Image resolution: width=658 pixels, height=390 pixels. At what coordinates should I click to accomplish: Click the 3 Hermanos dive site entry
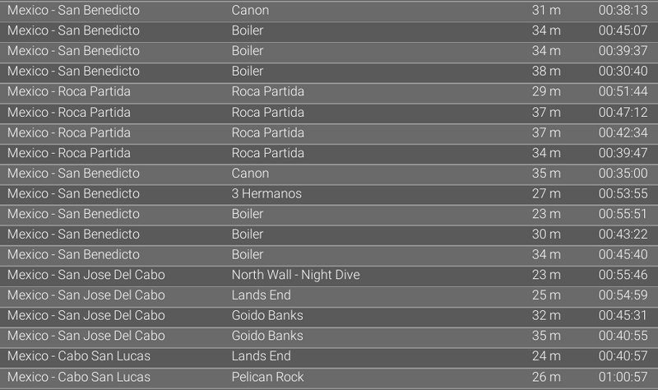(266, 193)
